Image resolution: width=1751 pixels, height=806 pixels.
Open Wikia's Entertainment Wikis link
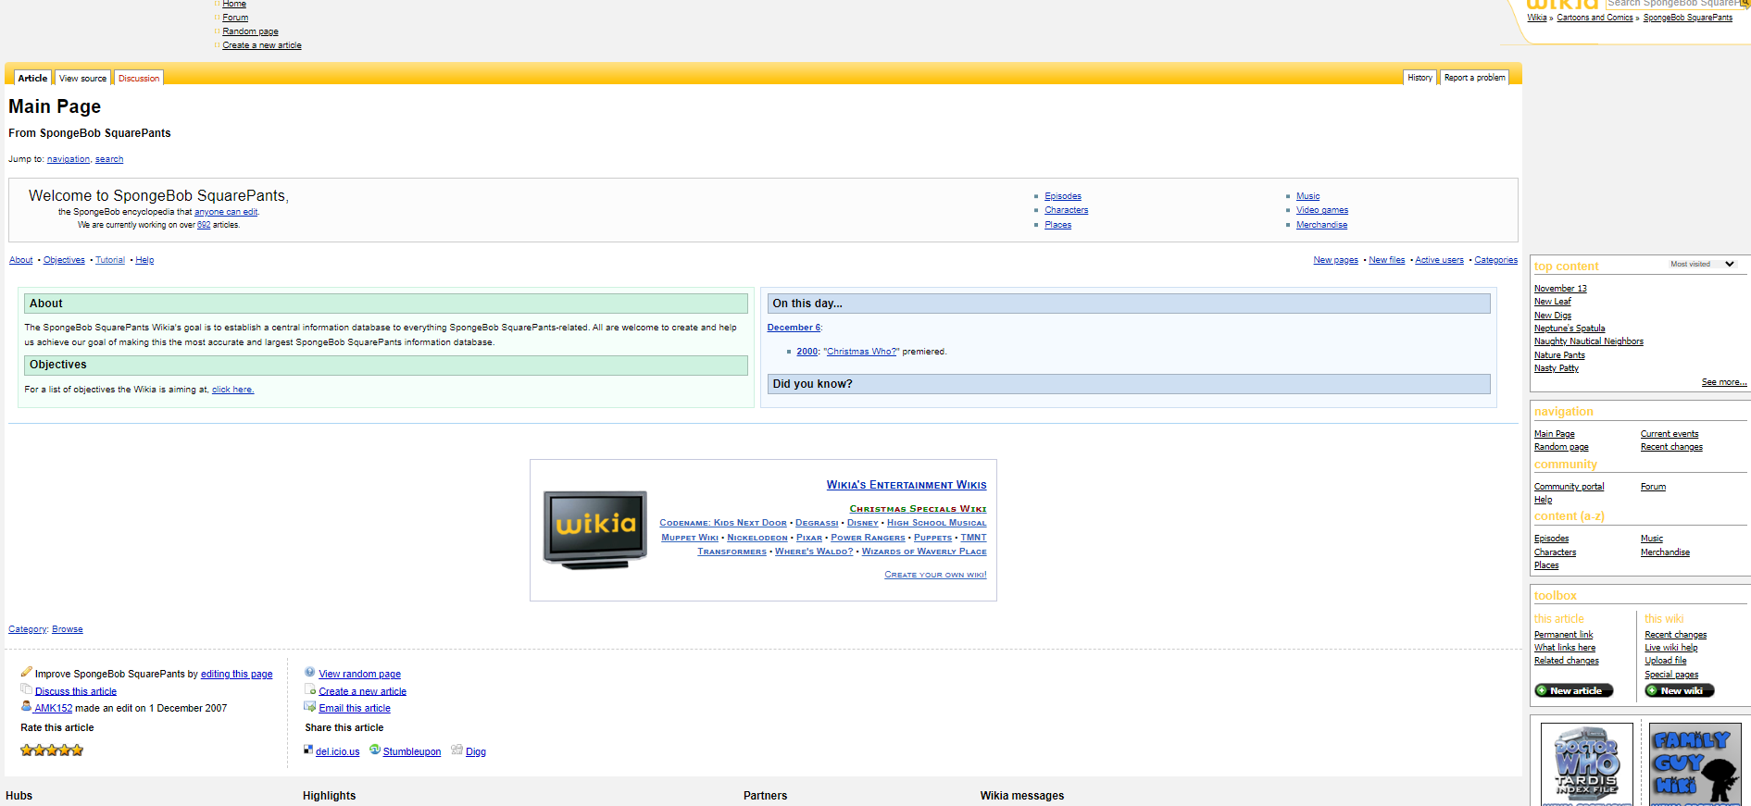click(x=907, y=485)
